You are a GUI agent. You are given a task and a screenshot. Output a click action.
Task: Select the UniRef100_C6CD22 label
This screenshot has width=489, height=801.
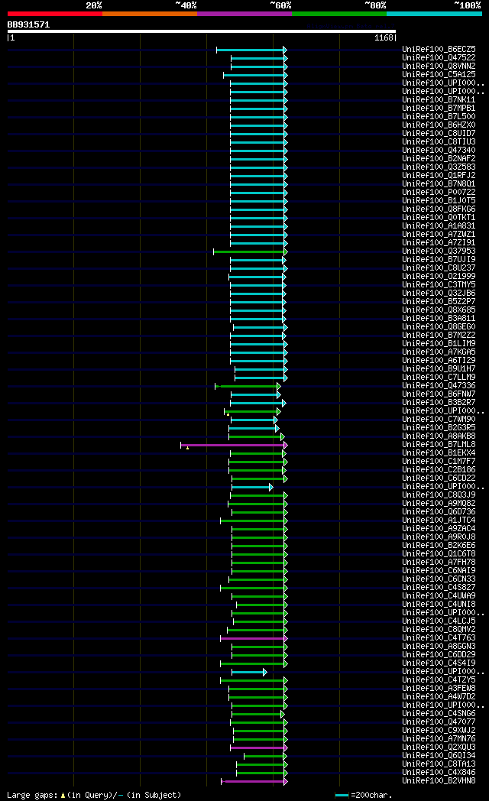pyautogui.click(x=439, y=478)
